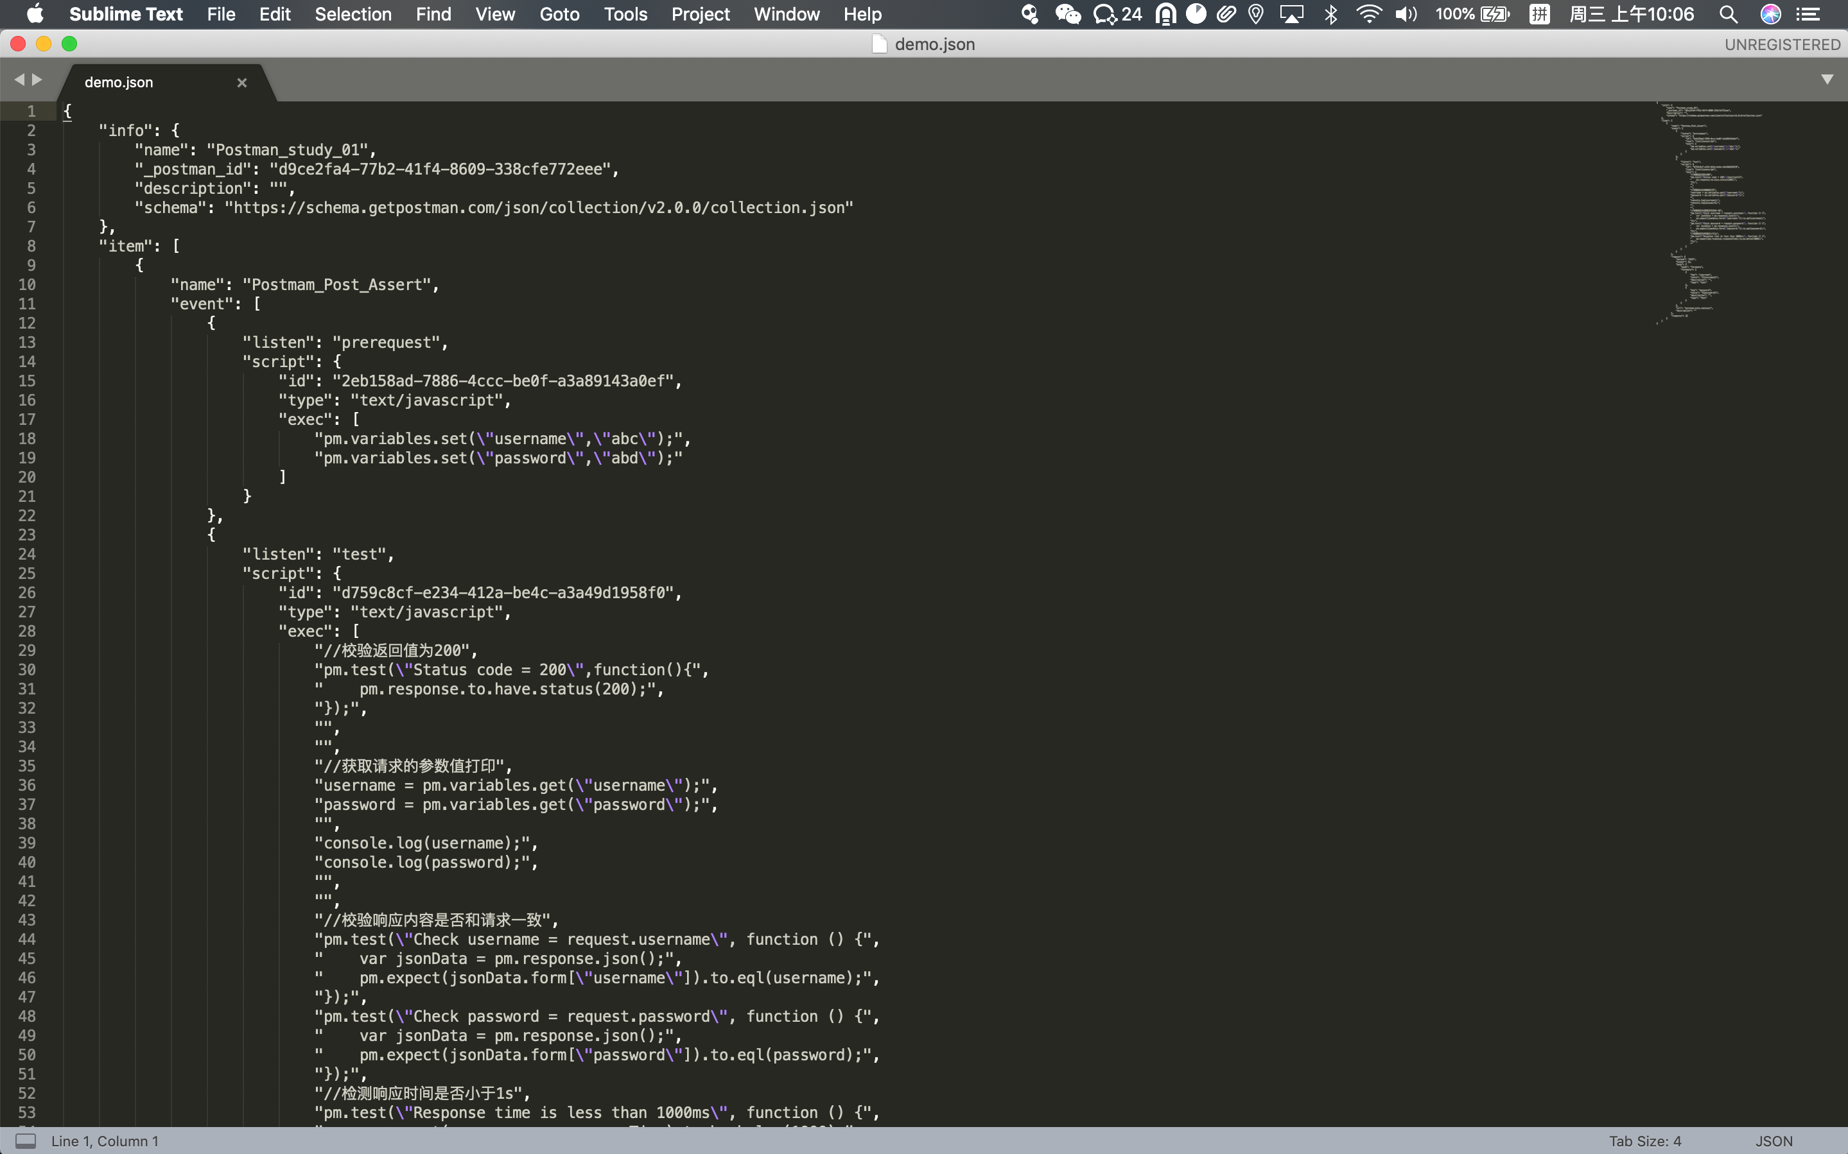
Task: Change the JSON syntax selector
Action: [x=1774, y=1141]
